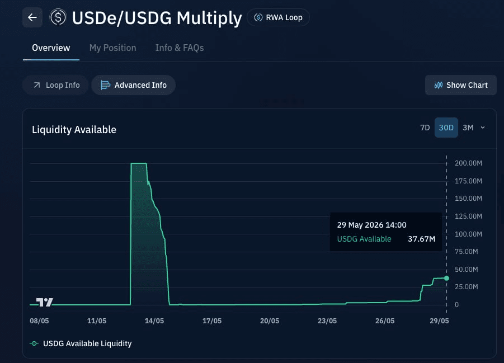Toggle USDG Available Liquidity legend entry

click(81, 343)
